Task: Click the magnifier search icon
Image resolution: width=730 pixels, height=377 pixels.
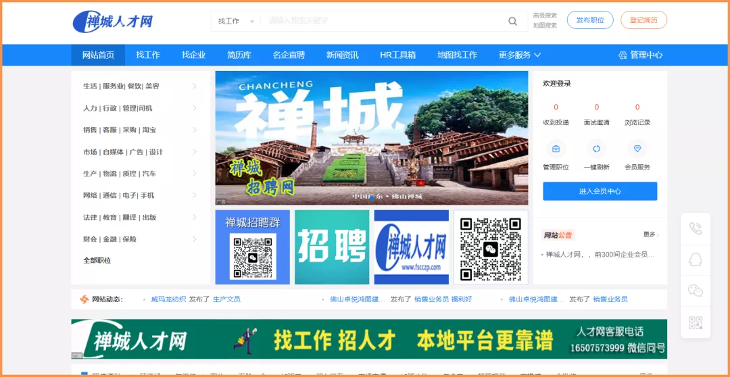Action: tap(512, 21)
